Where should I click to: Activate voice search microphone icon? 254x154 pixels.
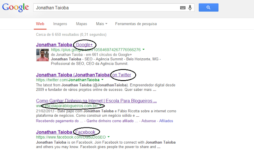tap(190, 8)
